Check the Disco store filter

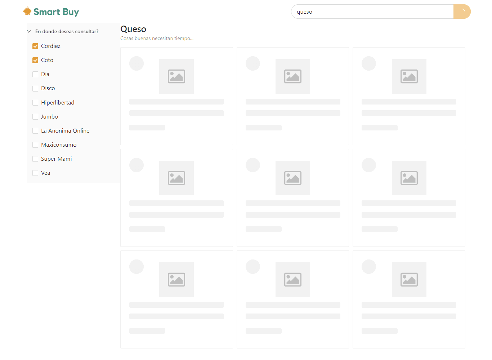click(35, 88)
